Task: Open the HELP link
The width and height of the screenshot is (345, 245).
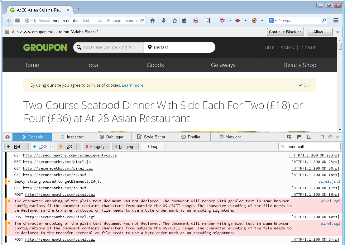Action: (x=270, y=48)
